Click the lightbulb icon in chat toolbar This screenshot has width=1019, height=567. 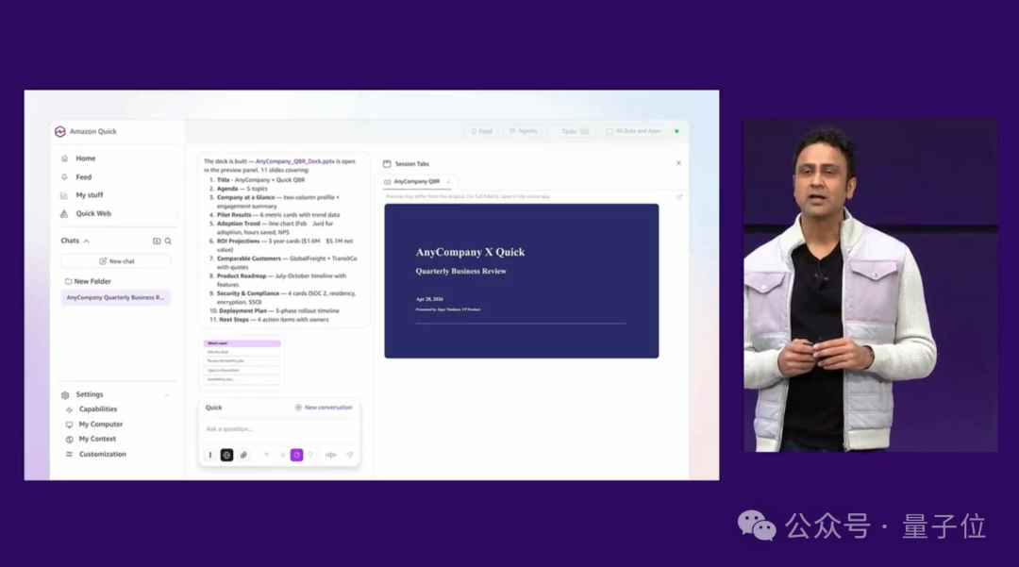(310, 456)
